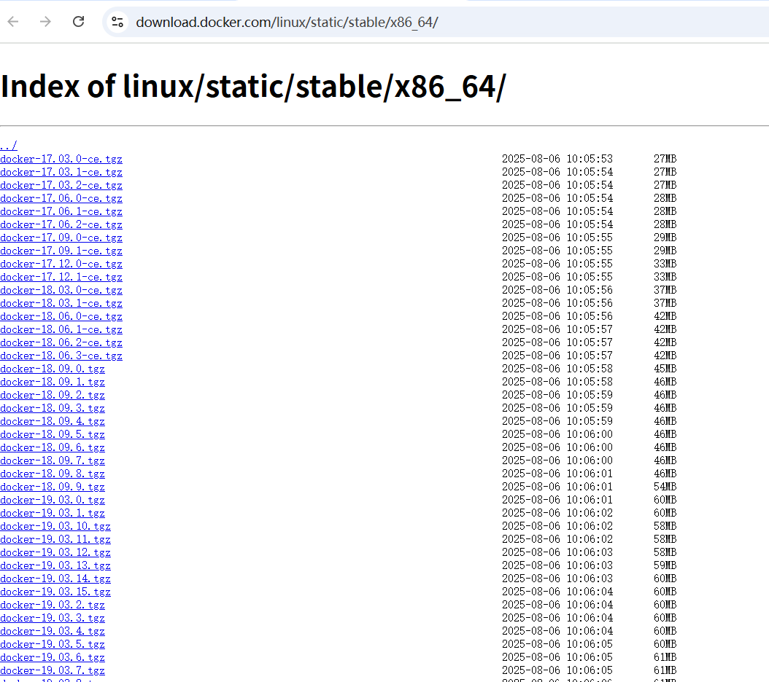Select timestamp 10:06:03 of docker-19.03.12.tgz
The image size is (769, 682).
(x=590, y=552)
